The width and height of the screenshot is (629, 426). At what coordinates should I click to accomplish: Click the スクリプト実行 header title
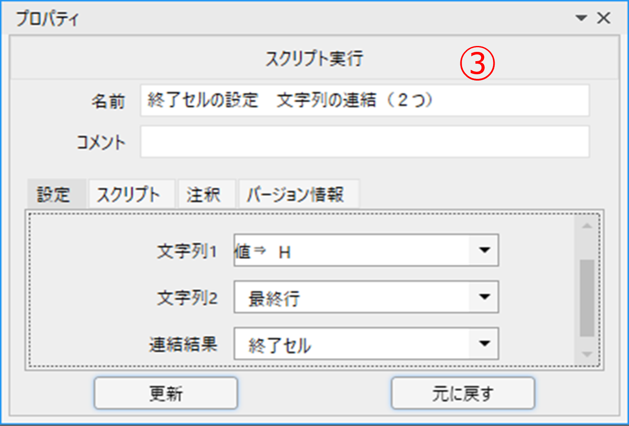(x=314, y=58)
